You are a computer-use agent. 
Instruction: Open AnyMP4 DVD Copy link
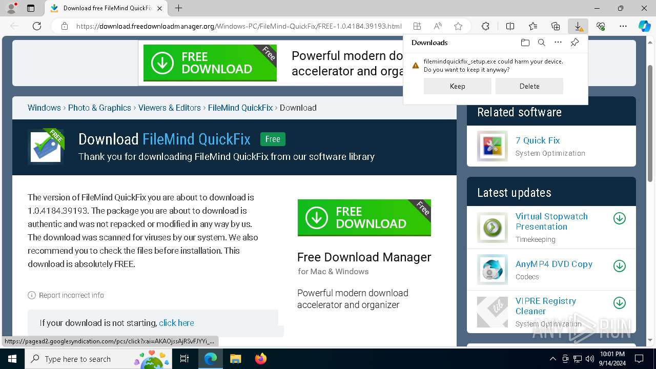554,264
